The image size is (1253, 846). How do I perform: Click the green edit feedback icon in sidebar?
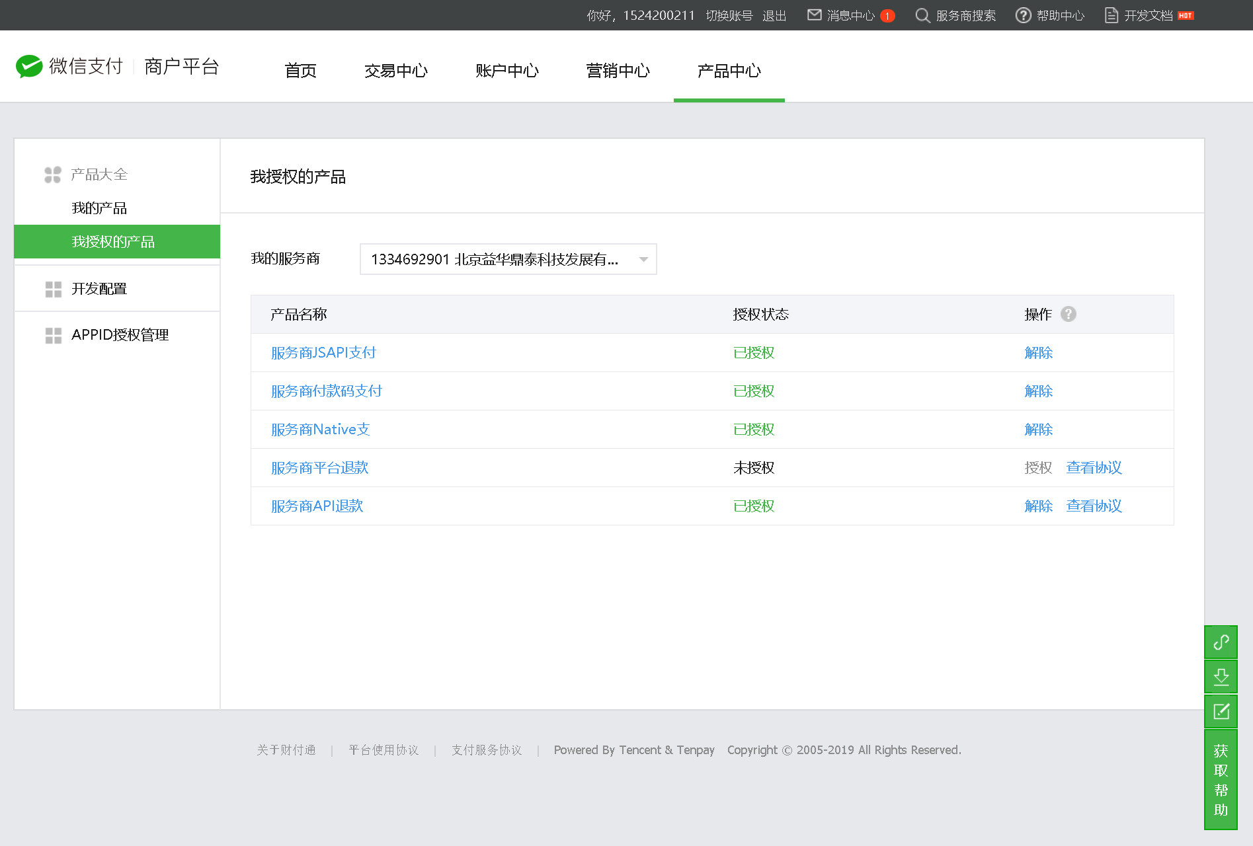[x=1221, y=711]
